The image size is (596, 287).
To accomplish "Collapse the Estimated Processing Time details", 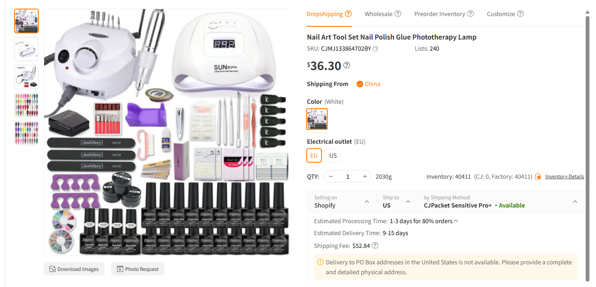I will tap(455, 221).
